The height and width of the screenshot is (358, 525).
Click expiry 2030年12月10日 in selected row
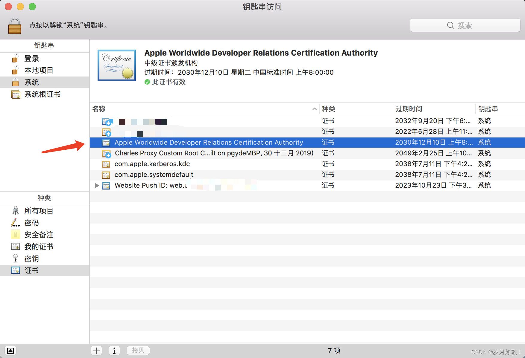click(434, 143)
